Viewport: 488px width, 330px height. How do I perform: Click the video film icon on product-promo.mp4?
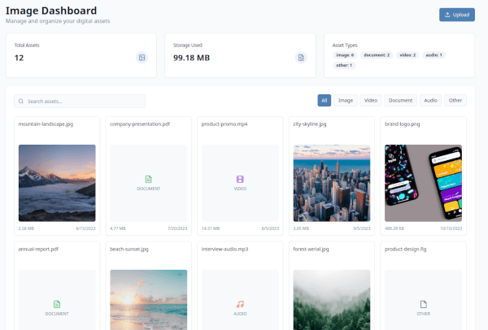(240, 179)
